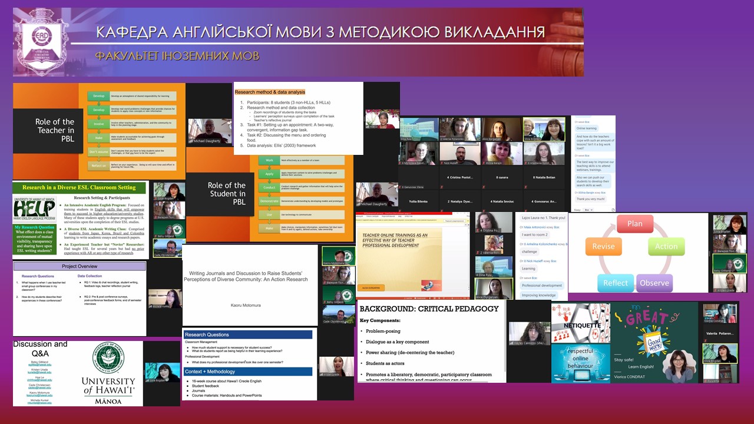Click the 'Project Overview' title bar
Screen dimensions: 754x424
coord(80,266)
